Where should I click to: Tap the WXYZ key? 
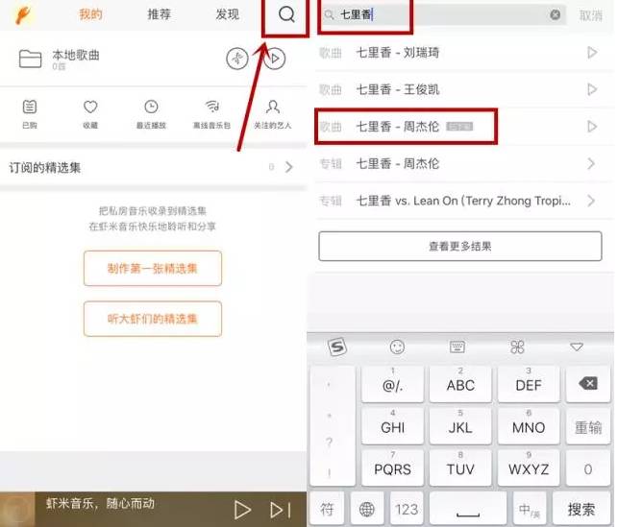[529, 467]
